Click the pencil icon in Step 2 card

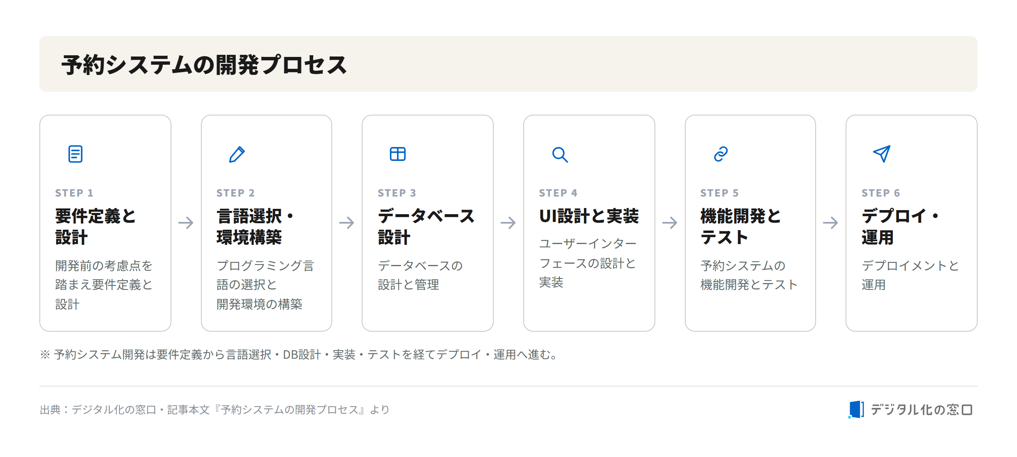point(237,154)
